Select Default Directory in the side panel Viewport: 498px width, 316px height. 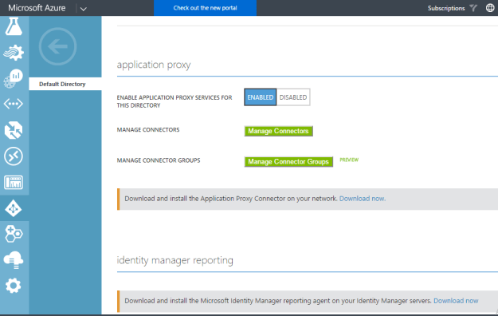[x=65, y=84]
